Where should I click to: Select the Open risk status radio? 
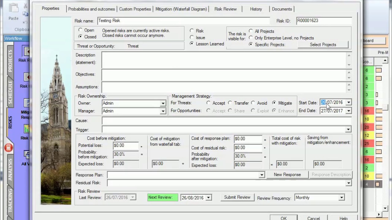tap(81, 30)
